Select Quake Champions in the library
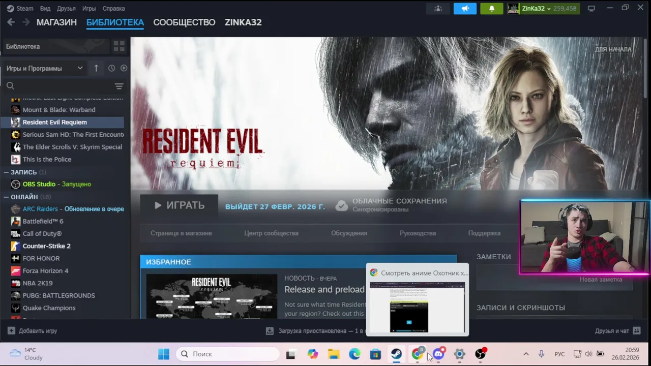Screen dimensions: 651x366 (x=62, y=308)
